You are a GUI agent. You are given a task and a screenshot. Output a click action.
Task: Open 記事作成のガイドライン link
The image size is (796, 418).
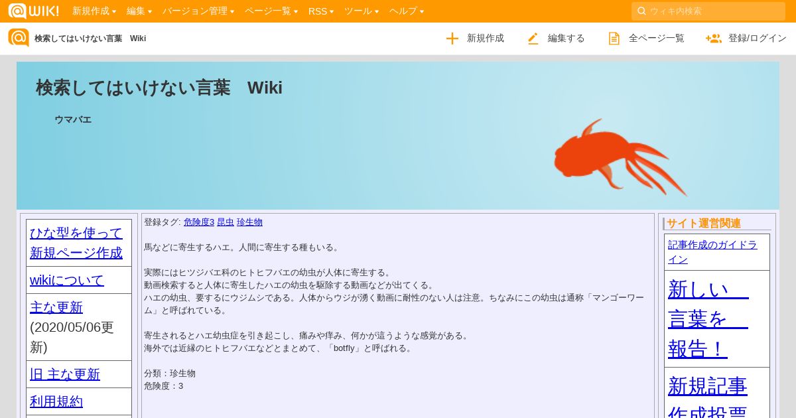tap(712, 252)
